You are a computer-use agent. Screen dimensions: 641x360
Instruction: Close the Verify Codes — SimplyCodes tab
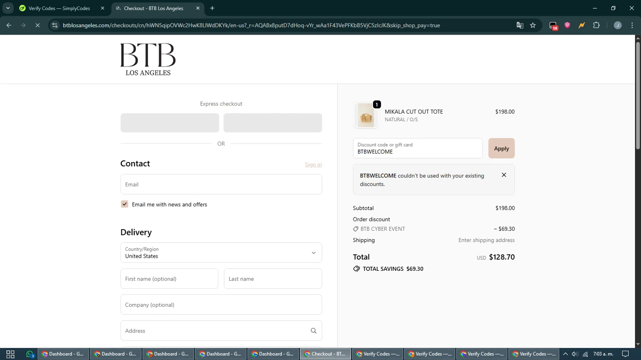tap(102, 8)
